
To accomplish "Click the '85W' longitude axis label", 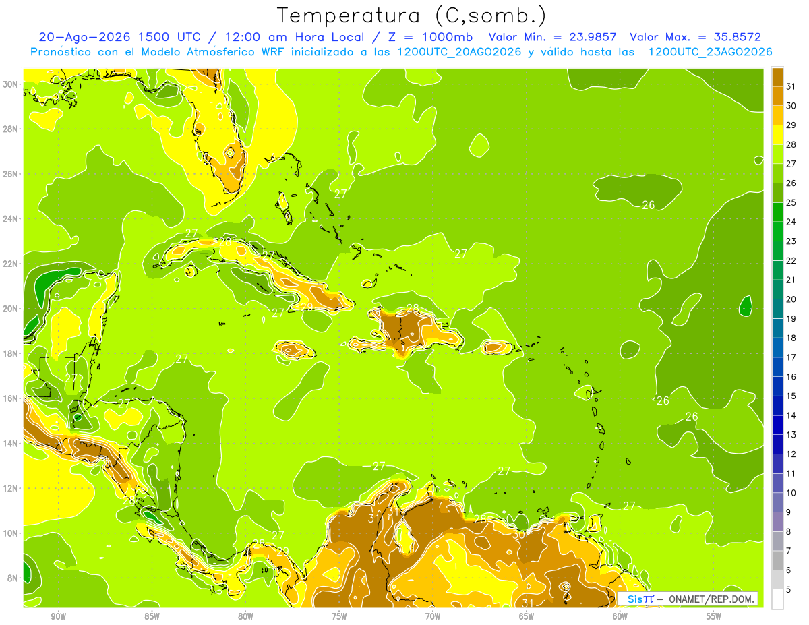I will (152, 616).
